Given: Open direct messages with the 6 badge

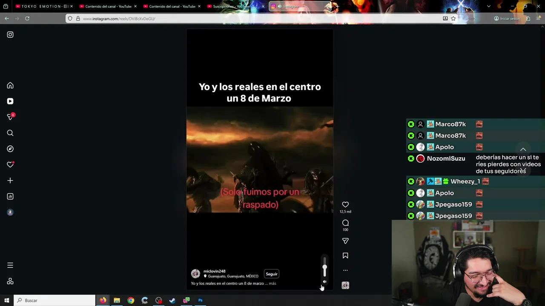Looking at the screenshot, I should [x=10, y=117].
